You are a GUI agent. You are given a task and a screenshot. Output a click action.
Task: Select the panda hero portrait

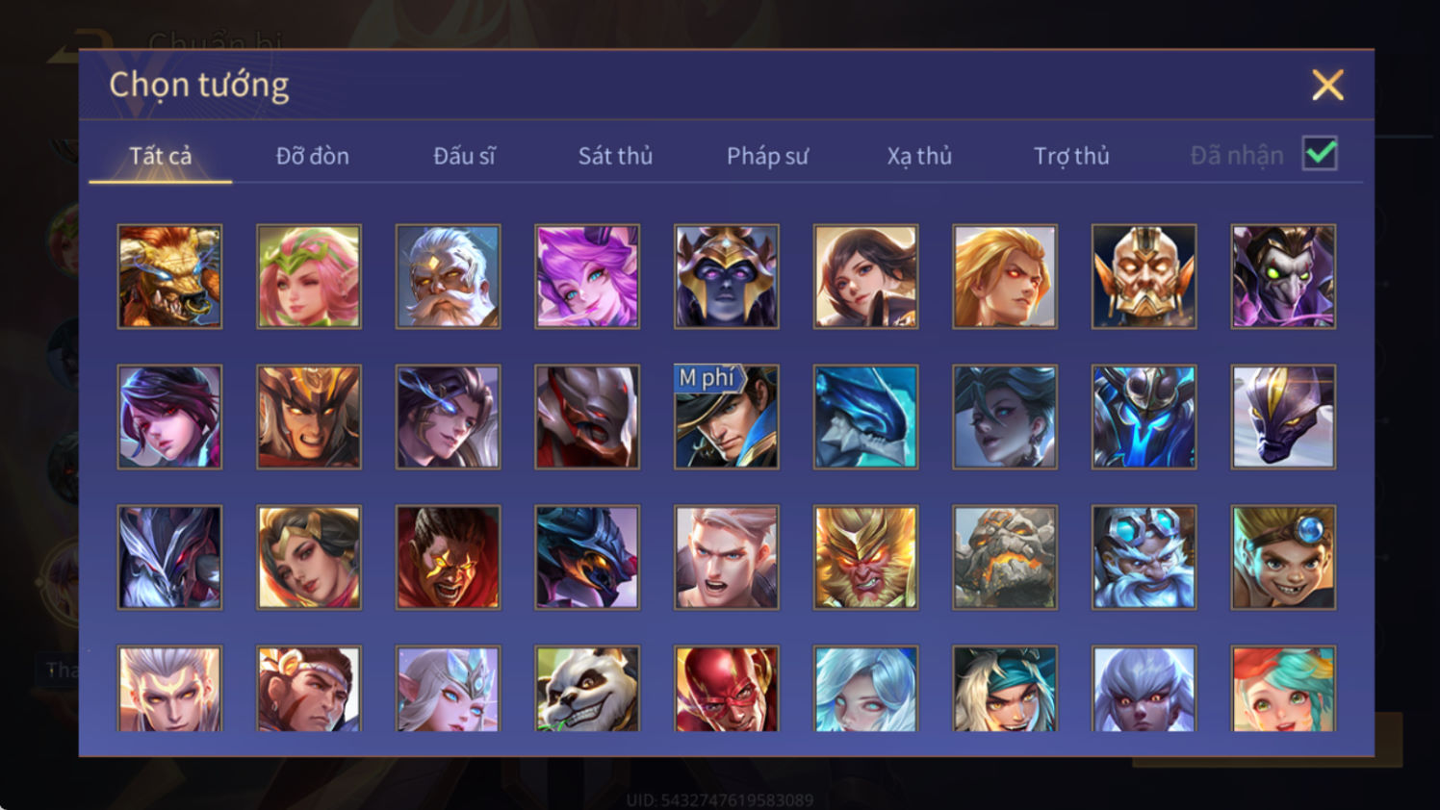click(x=587, y=689)
